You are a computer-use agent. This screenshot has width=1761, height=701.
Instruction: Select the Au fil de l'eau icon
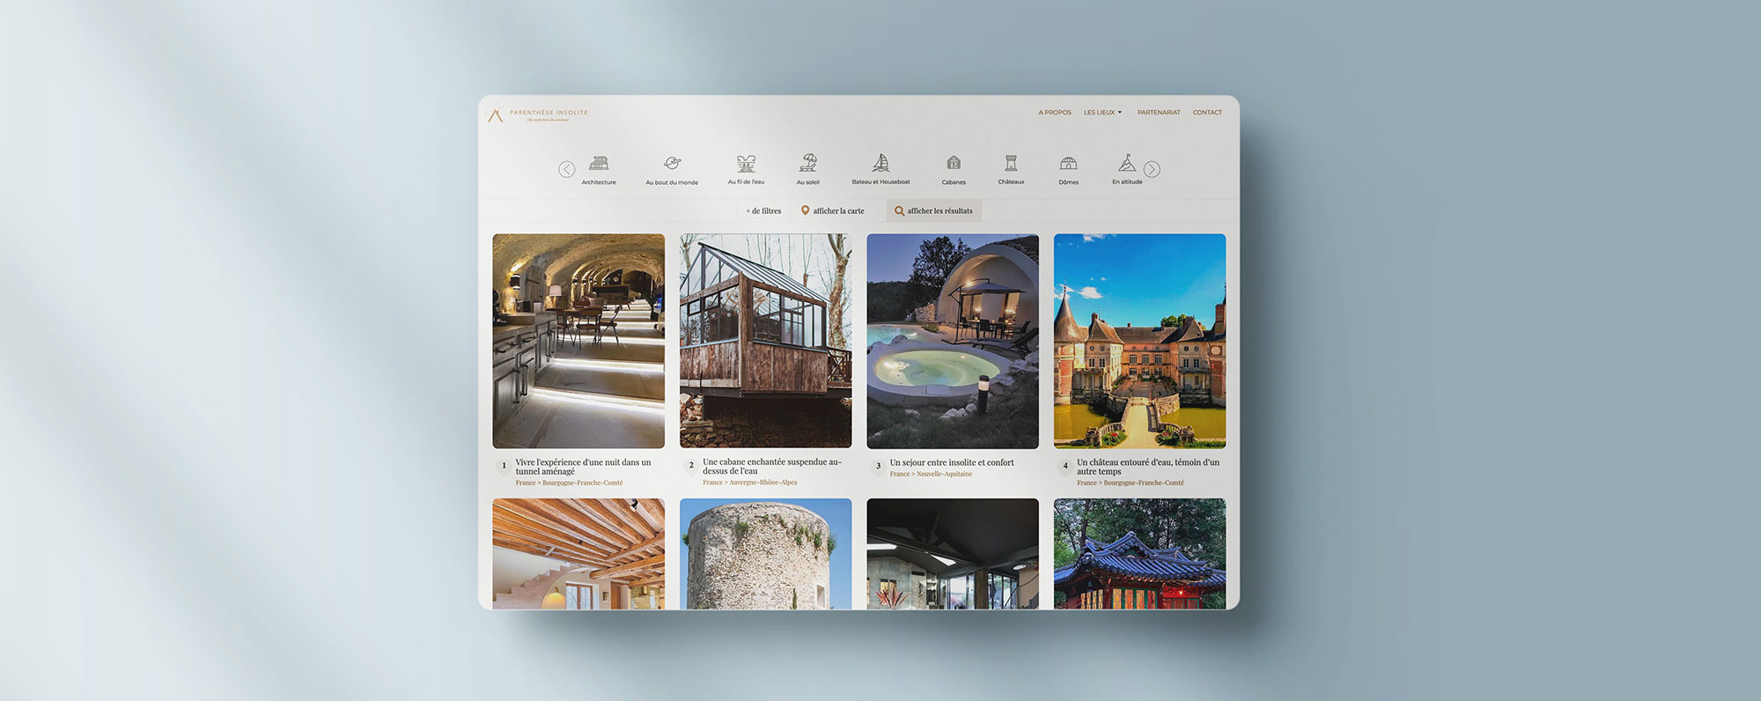746,164
